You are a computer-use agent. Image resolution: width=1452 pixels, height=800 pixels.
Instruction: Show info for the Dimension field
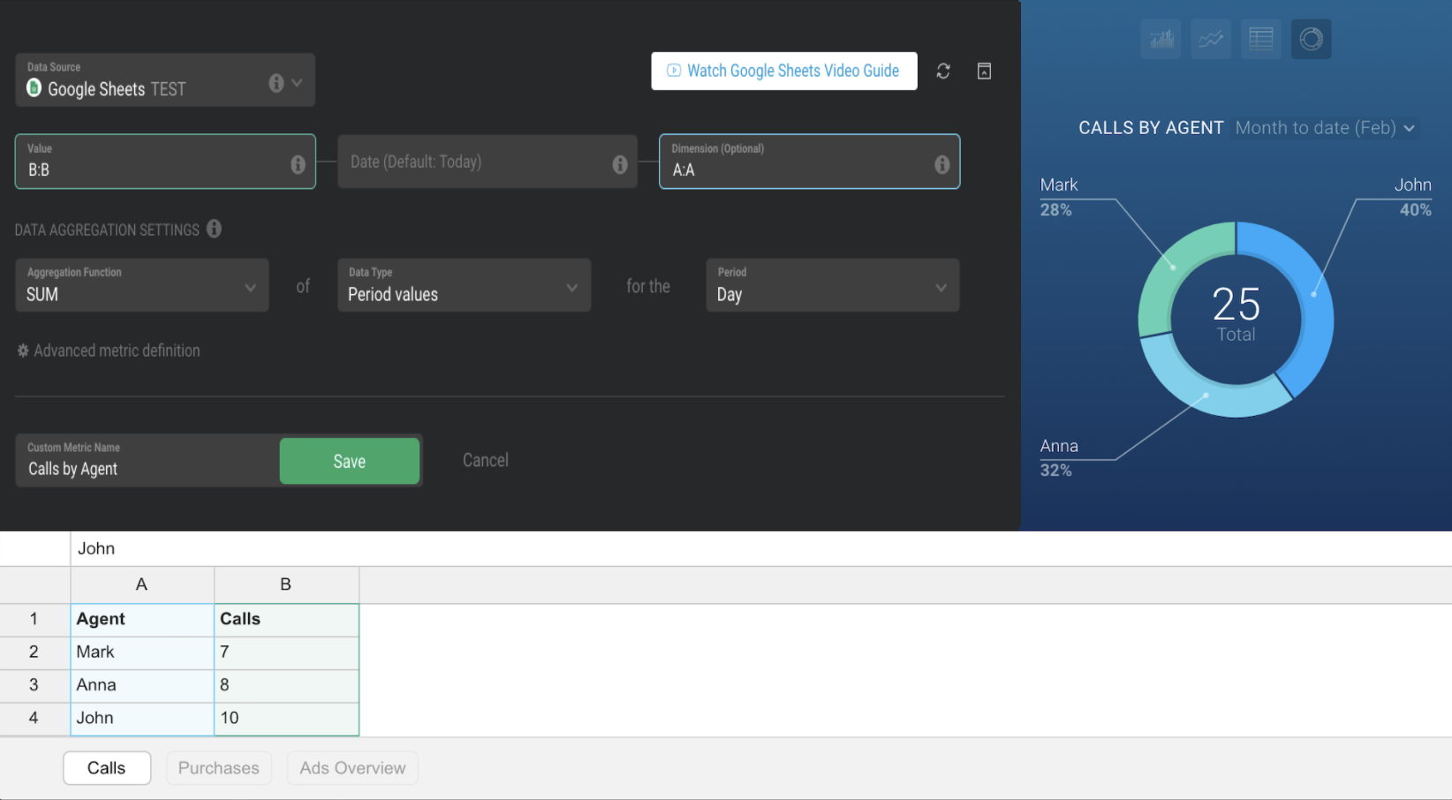pyautogui.click(x=942, y=164)
